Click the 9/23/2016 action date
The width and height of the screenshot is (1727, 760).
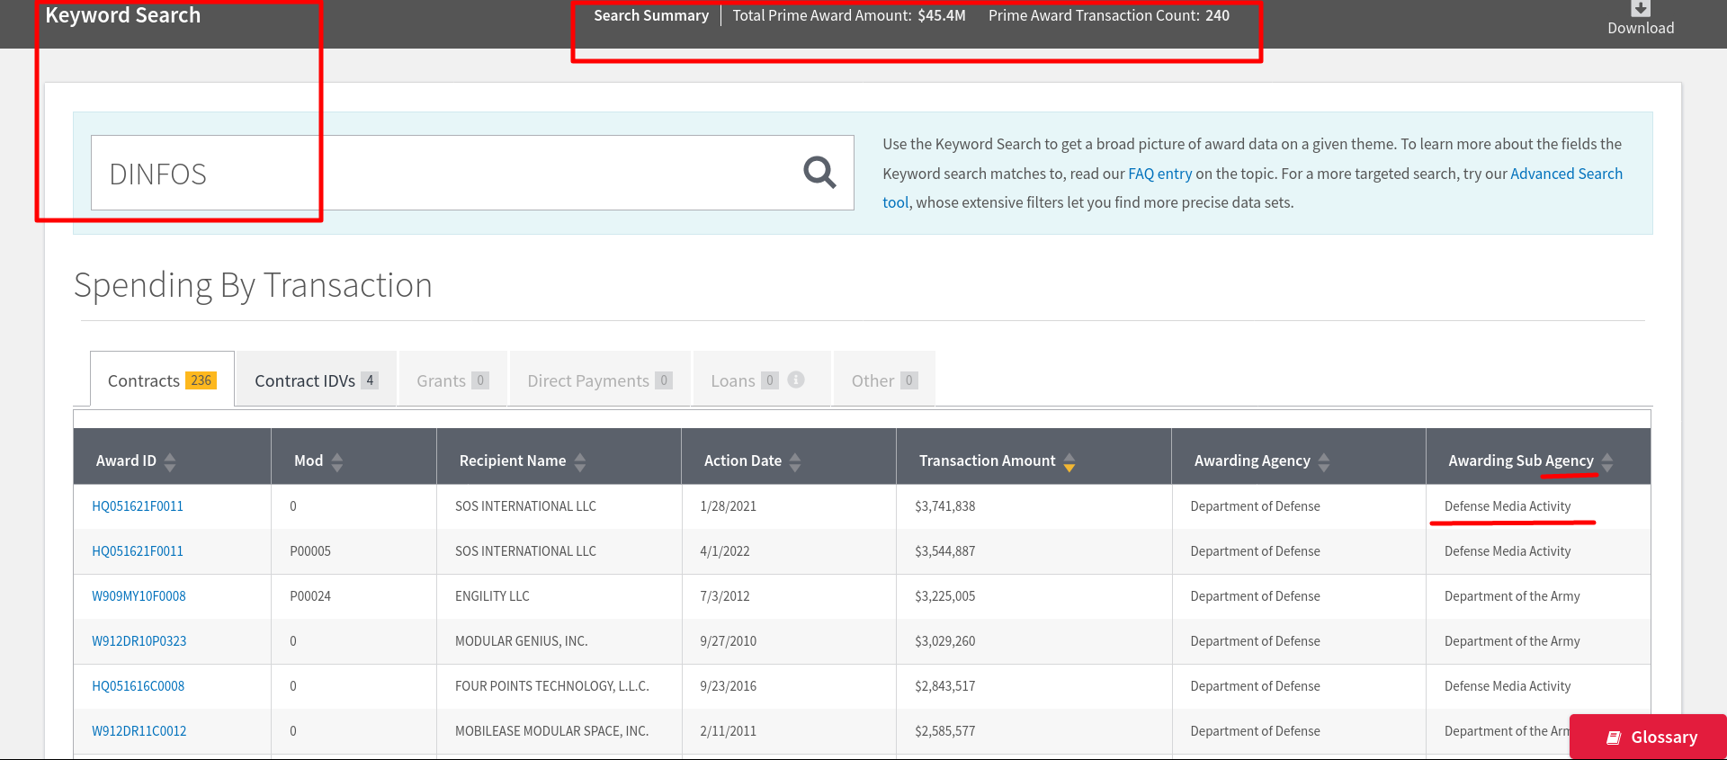728,686
